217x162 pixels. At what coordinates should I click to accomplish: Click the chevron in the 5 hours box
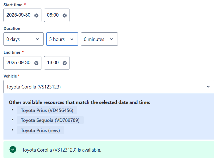(x=72, y=39)
